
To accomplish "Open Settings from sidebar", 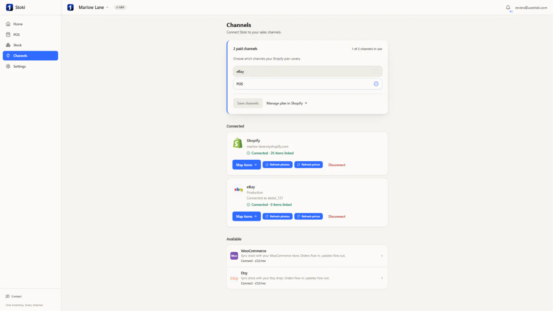I will (30, 66).
